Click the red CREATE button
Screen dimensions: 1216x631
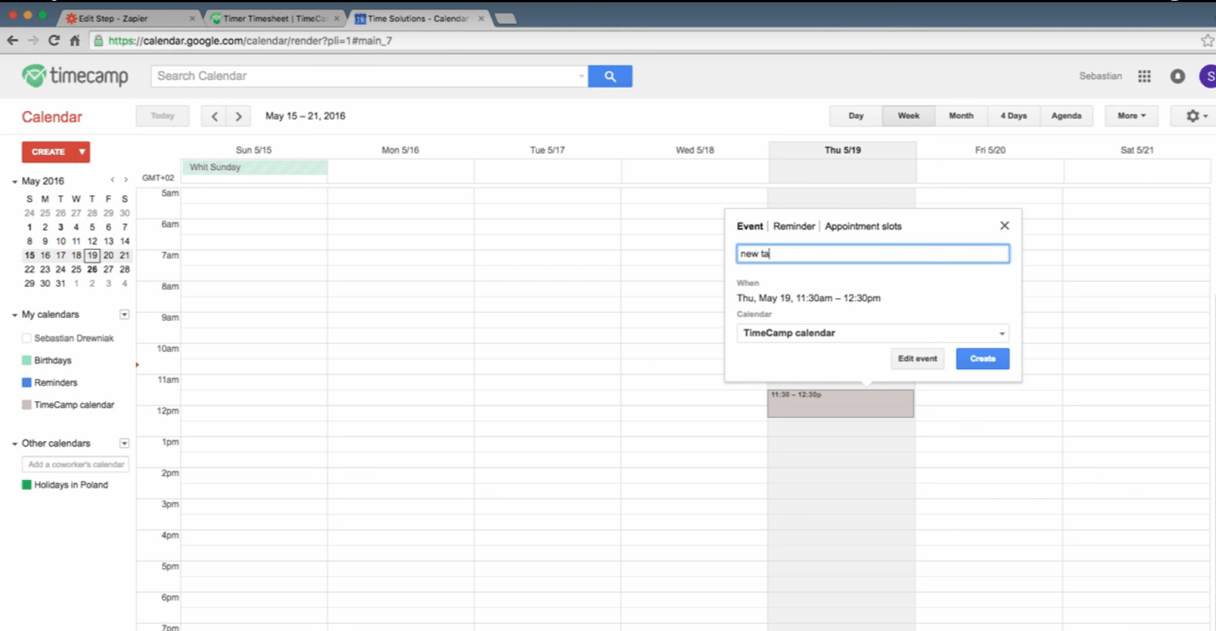point(48,152)
